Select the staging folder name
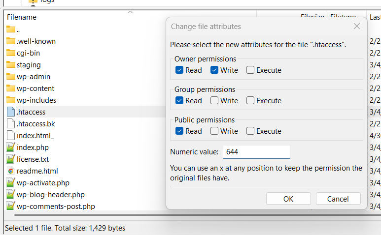Image resolution: width=381 pixels, height=235 pixels. [x=29, y=65]
